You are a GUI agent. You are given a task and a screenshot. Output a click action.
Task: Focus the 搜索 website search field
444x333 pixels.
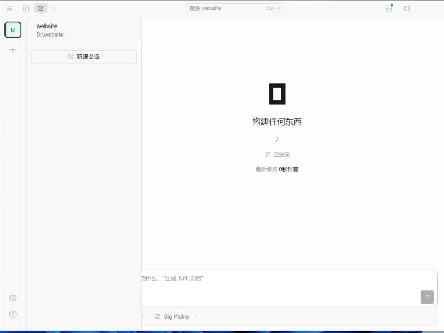pos(235,8)
